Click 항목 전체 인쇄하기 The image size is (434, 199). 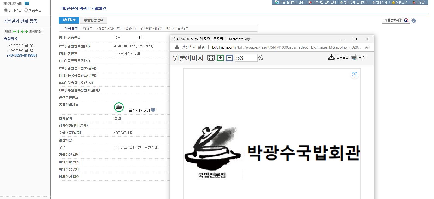pyautogui.click(x=354, y=2)
